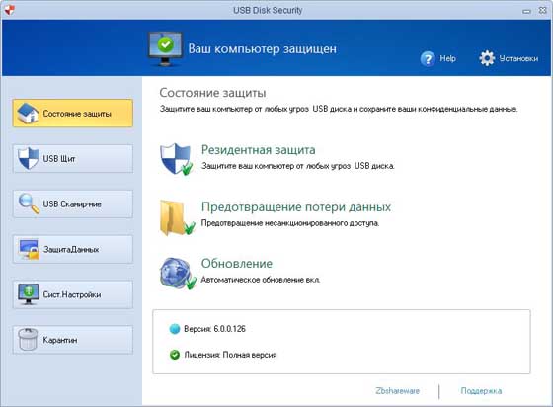Open the USB Щит section
This screenshot has height=407, width=553.
pyautogui.click(x=73, y=159)
